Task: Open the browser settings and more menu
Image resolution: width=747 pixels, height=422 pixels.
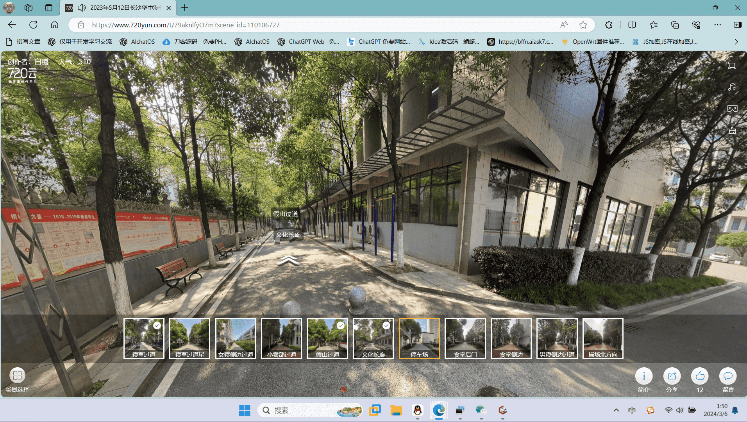Action: pyautogui.click(x=717, y=25)
